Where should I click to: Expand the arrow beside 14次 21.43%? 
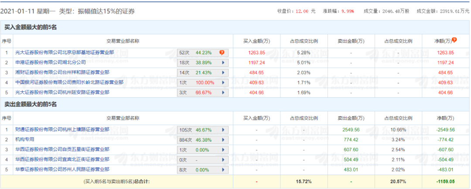(x=223, y=73)
